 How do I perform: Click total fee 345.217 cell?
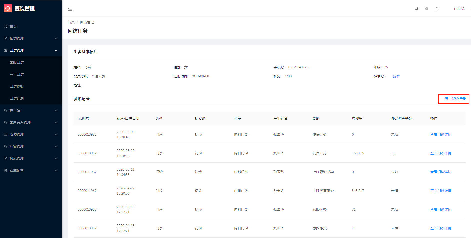tap(358, 191)
